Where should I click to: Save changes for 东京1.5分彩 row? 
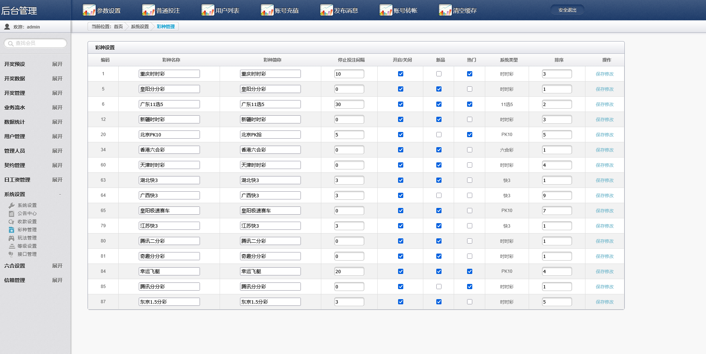605,302
